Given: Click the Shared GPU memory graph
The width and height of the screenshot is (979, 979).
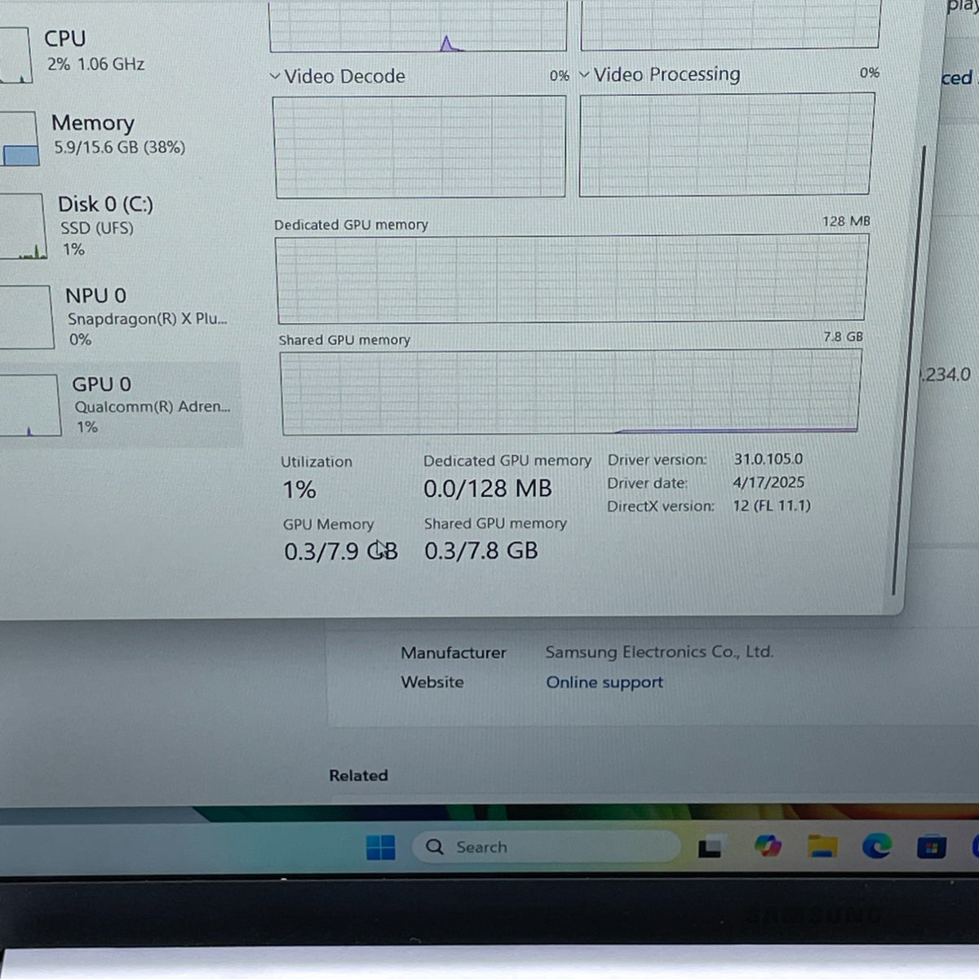Looking at the screenshot, I should tap(570, 392).
